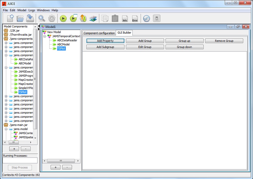Viewport: 253px width, 179px height.
Task: Click the Save Model toolbar icon
Action: point(30,18)
